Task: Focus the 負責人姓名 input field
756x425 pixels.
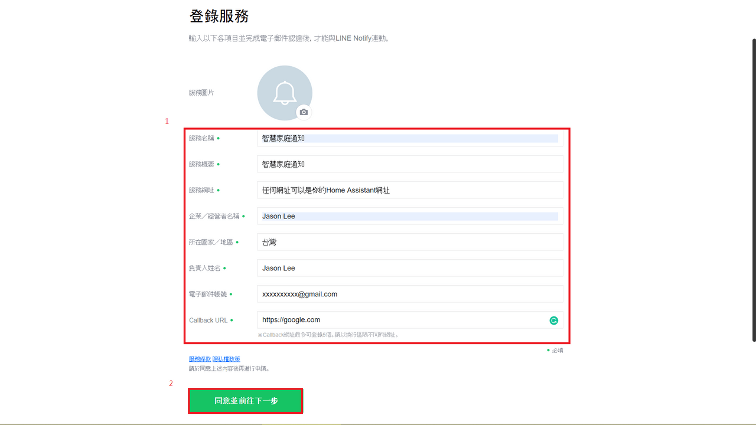Action: [x=410, y=268]
